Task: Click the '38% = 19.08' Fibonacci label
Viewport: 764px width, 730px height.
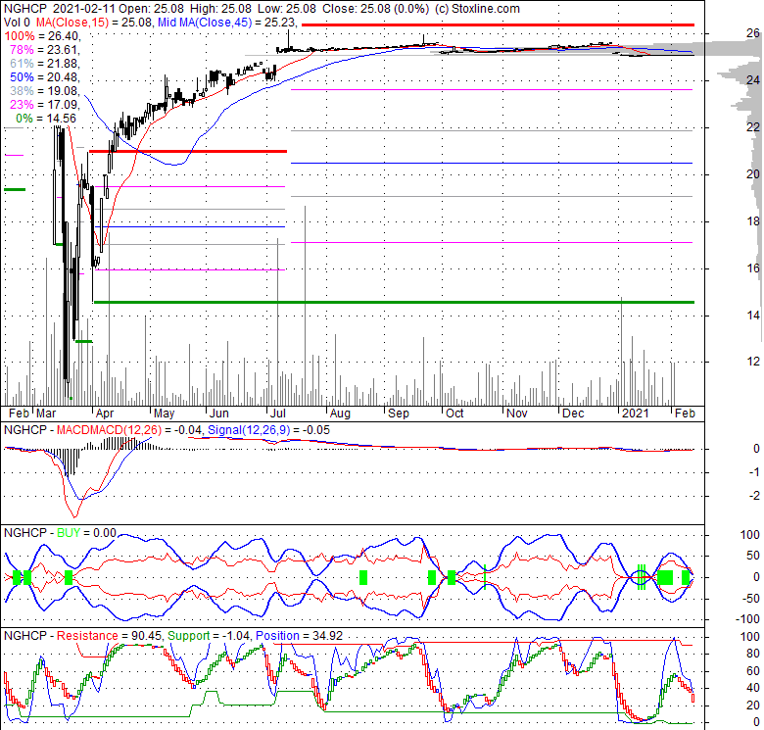Action: coord(43,91)
